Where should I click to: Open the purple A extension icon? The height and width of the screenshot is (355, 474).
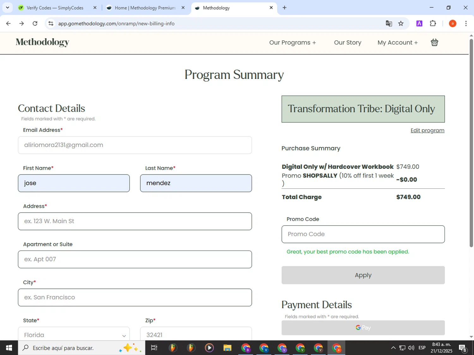tap(419, 23)
